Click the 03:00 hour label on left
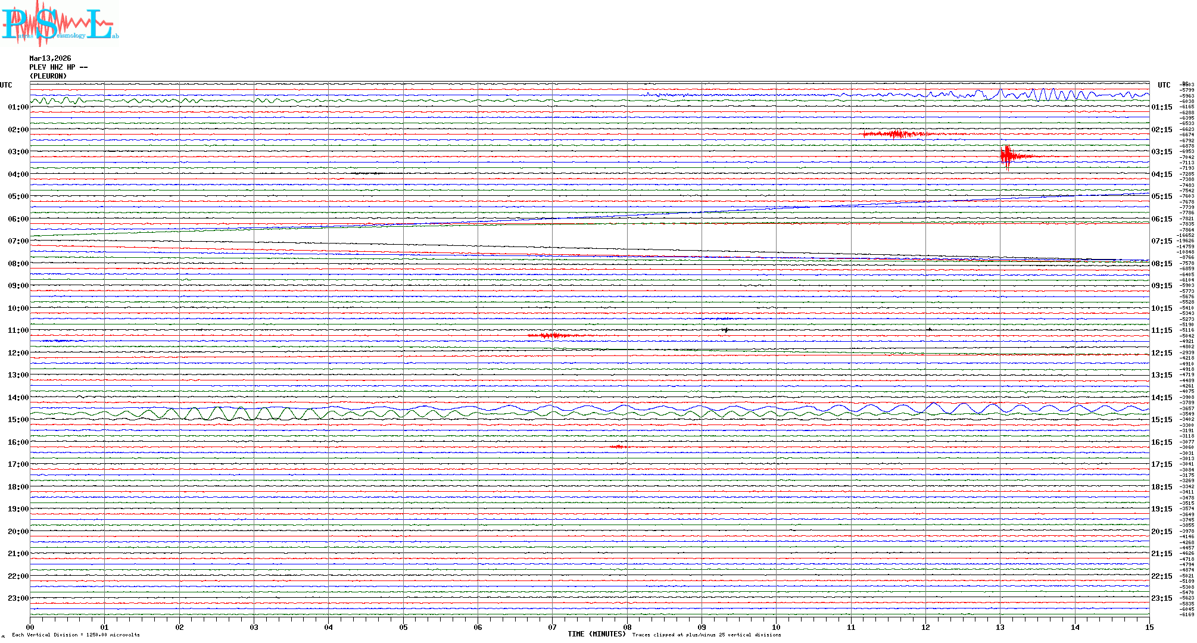 point(18,152)
